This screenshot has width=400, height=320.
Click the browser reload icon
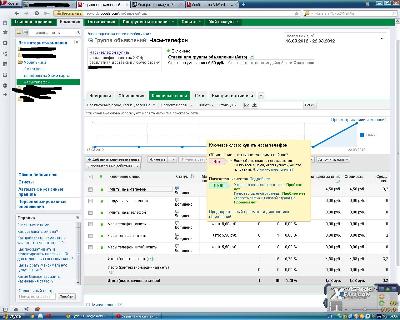(37, 13)
